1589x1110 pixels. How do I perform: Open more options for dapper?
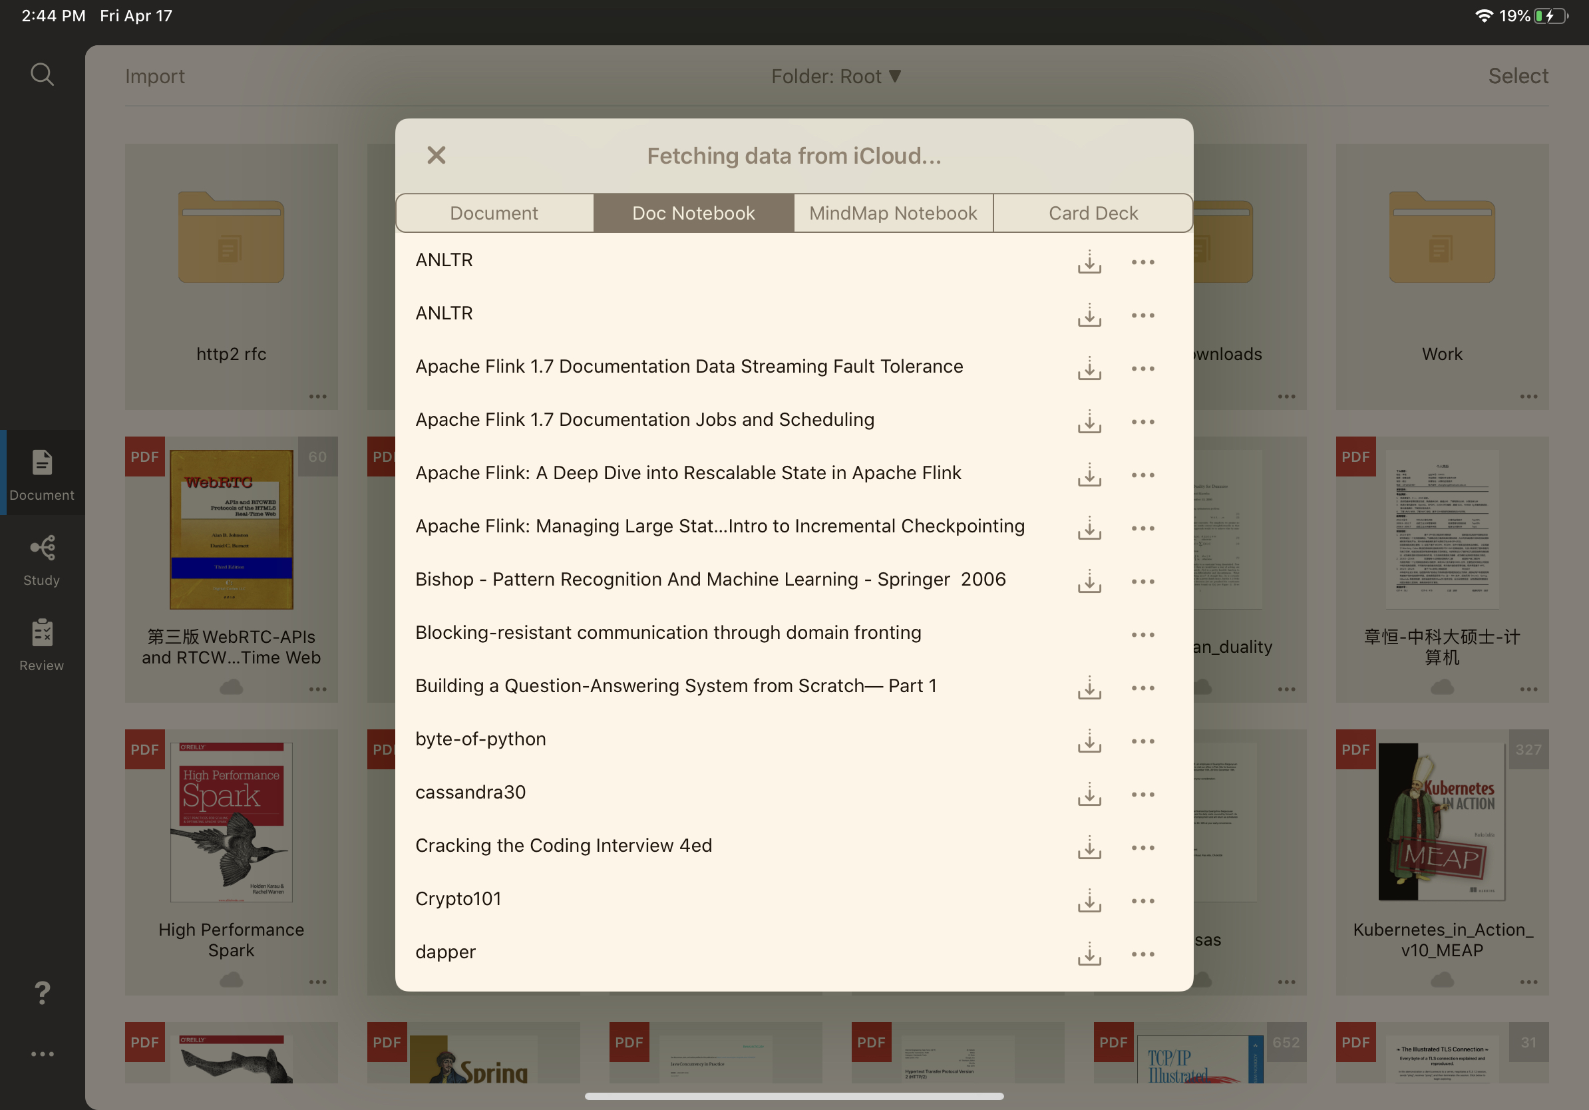pos(1143,955)
